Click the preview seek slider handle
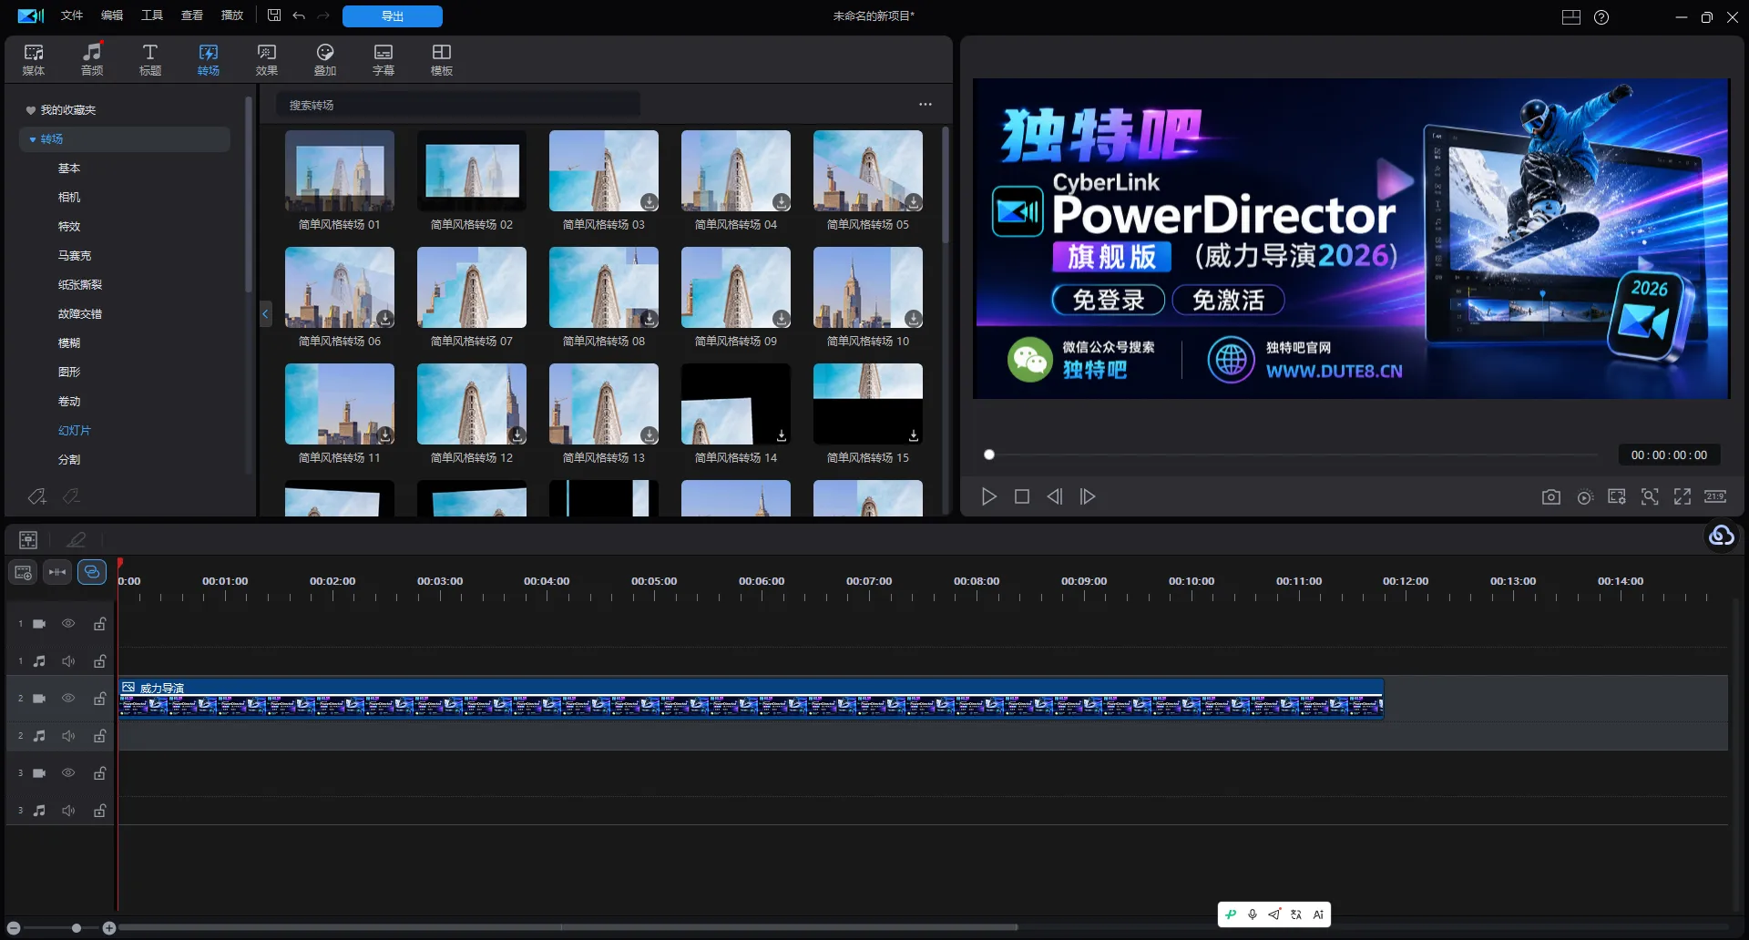The height and width of the screenshot is (940, 1749). [989, 455]
